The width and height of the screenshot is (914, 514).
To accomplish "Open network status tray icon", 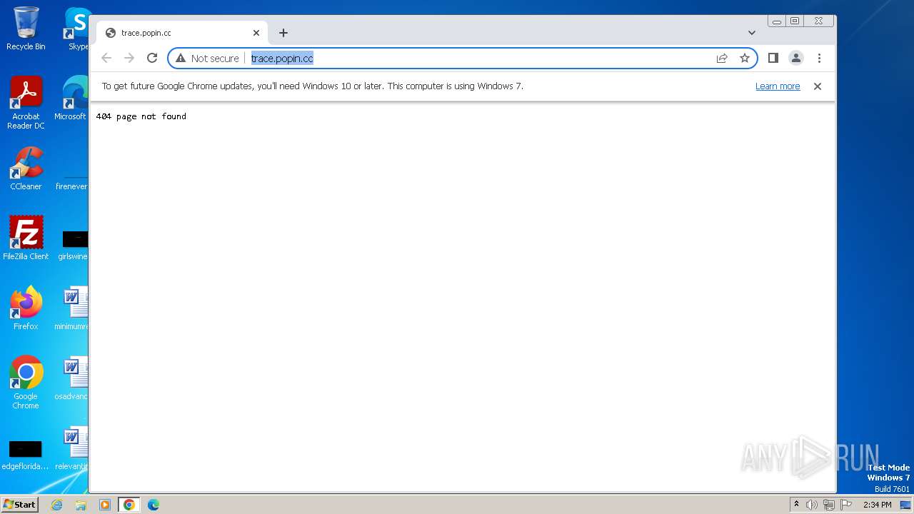I will coord(829,505).
